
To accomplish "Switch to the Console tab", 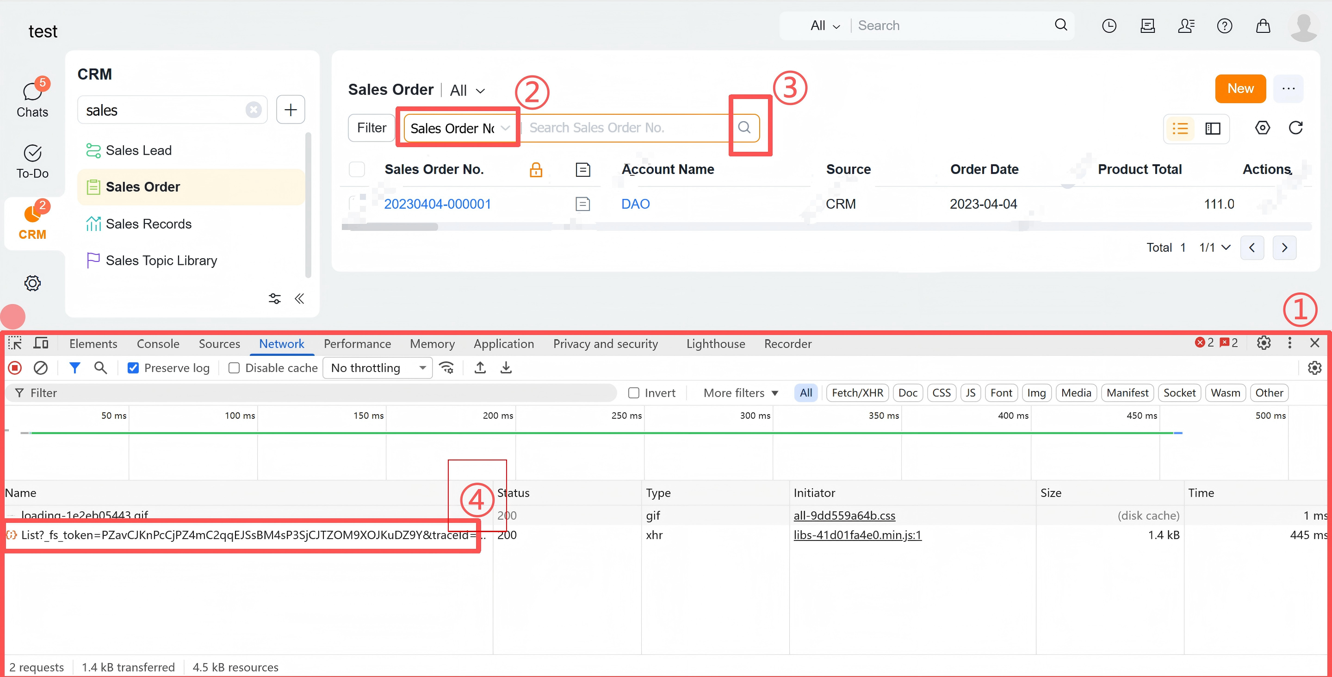I will click(158, 344).
